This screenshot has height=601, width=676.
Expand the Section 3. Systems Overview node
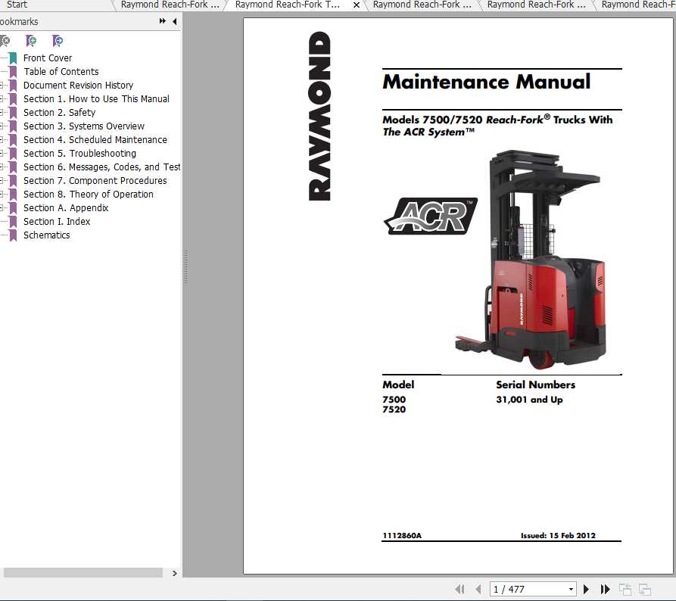click(2, 126)
